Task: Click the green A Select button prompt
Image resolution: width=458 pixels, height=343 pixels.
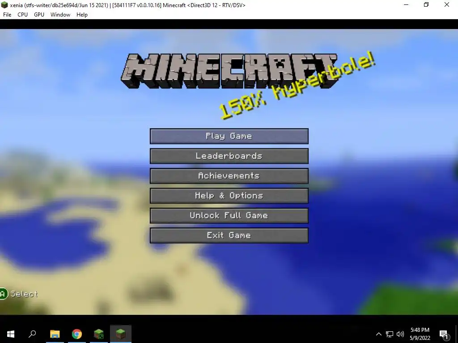Action: pyautogui.click(x=19, y=294)
